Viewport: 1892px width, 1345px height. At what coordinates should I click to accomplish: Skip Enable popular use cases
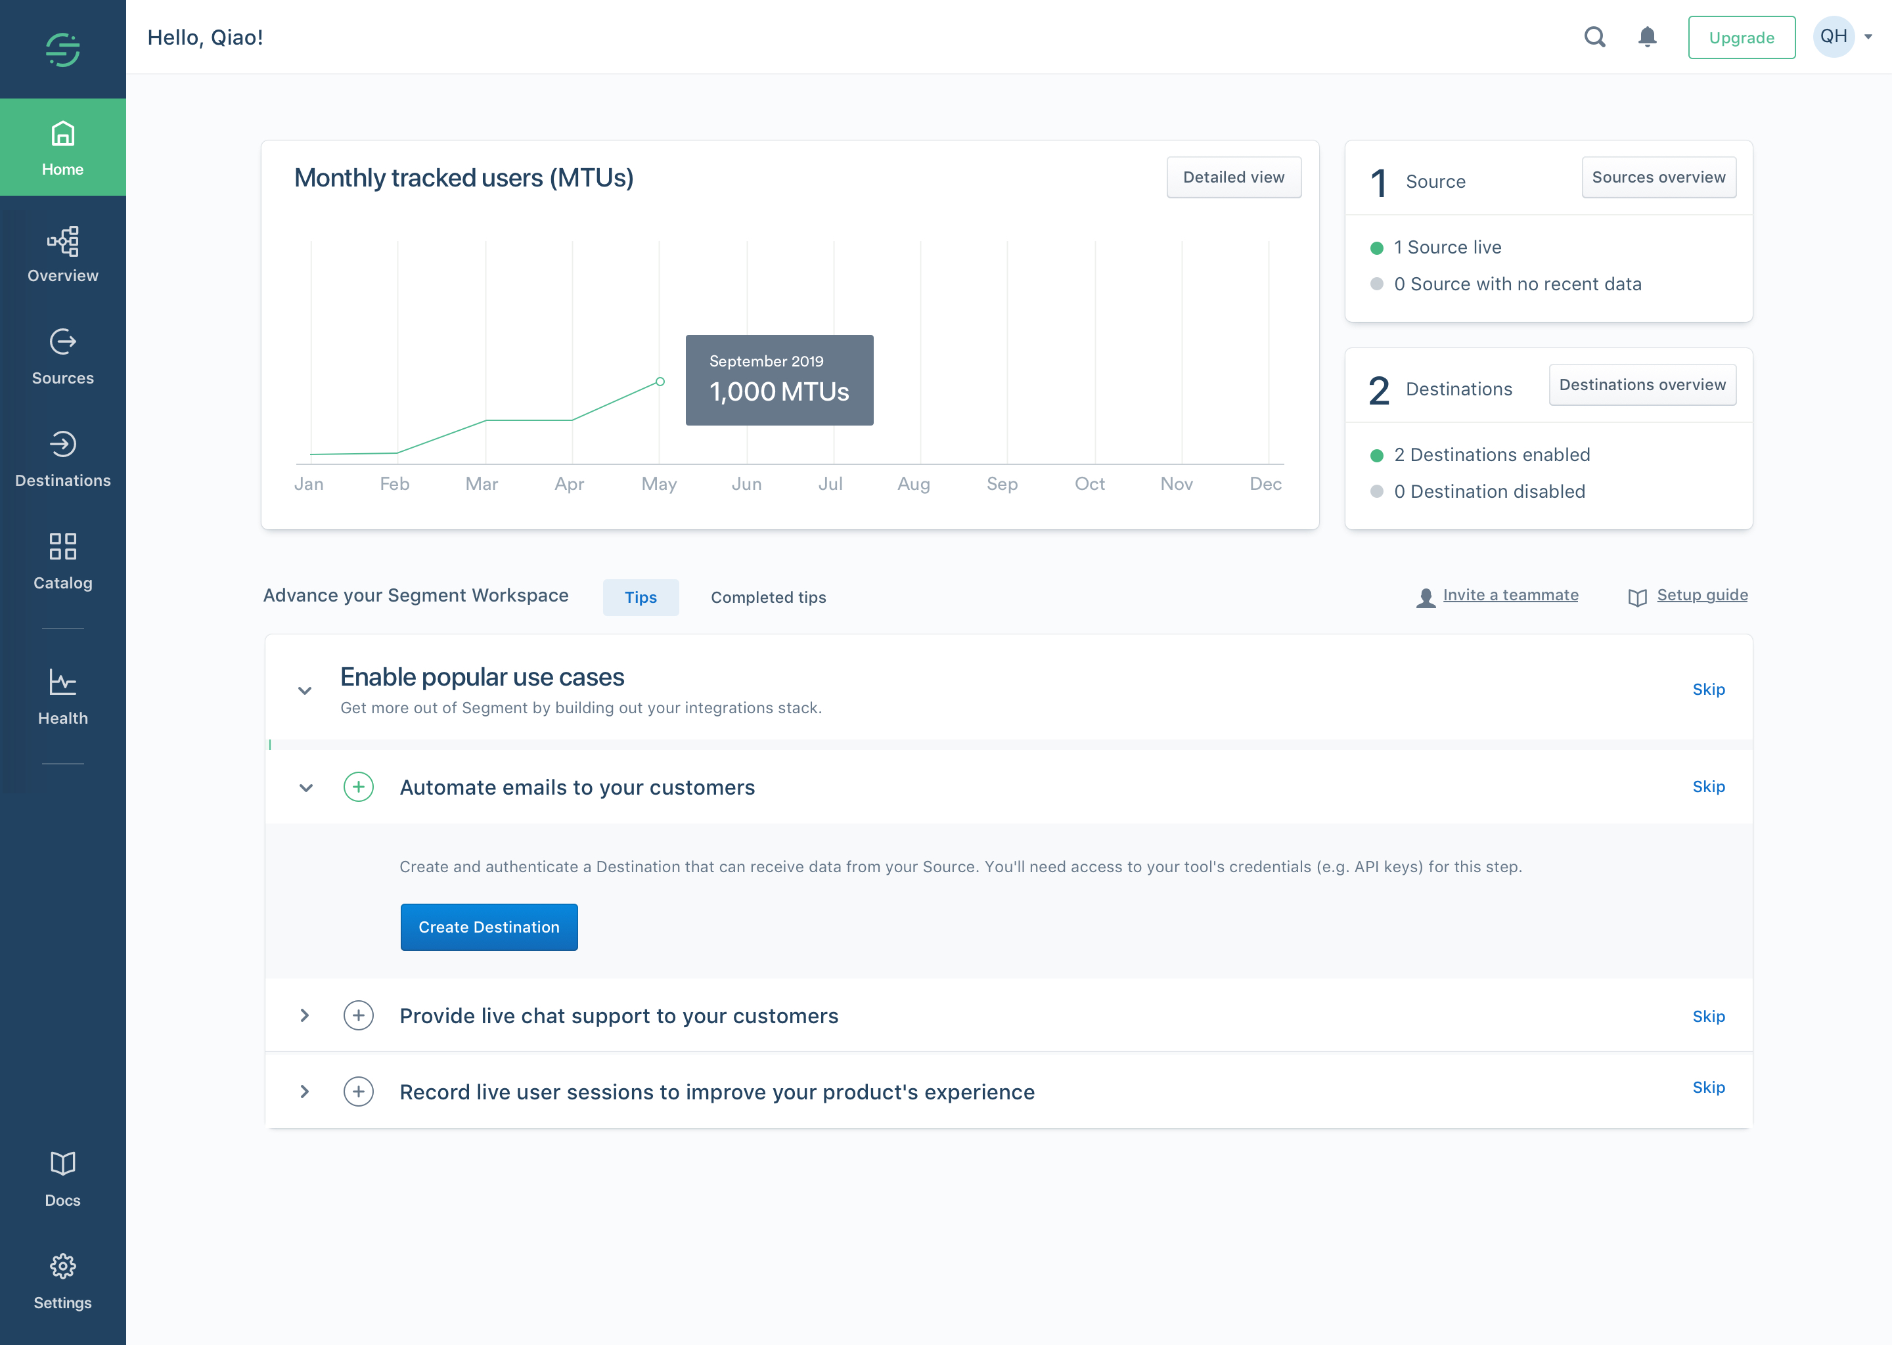pos(1708,689)
